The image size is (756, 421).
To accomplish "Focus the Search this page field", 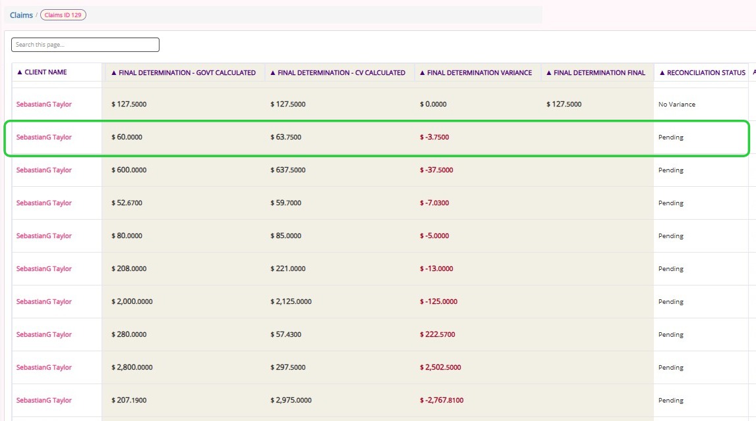I will click(x=85, y=45).
